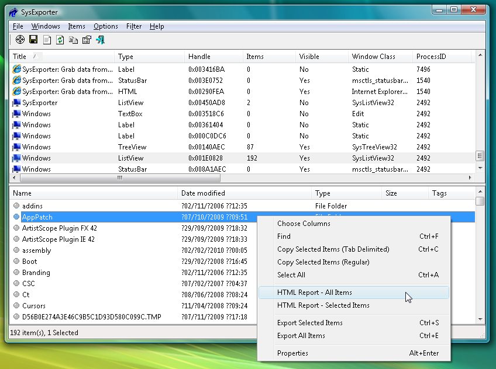Click the circle icon beside CSC
This screenshot has height=369, width=496.
(16, 283)
